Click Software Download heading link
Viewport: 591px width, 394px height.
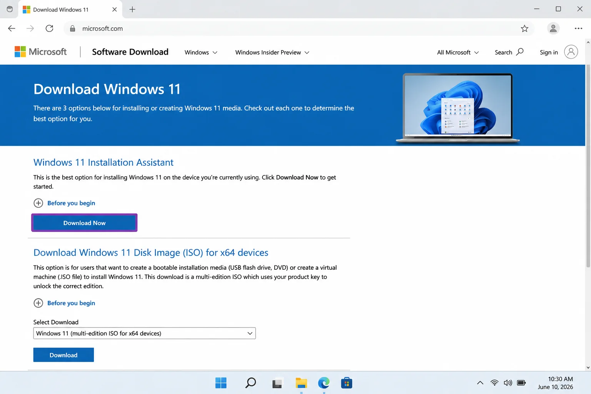click(130, 52)
